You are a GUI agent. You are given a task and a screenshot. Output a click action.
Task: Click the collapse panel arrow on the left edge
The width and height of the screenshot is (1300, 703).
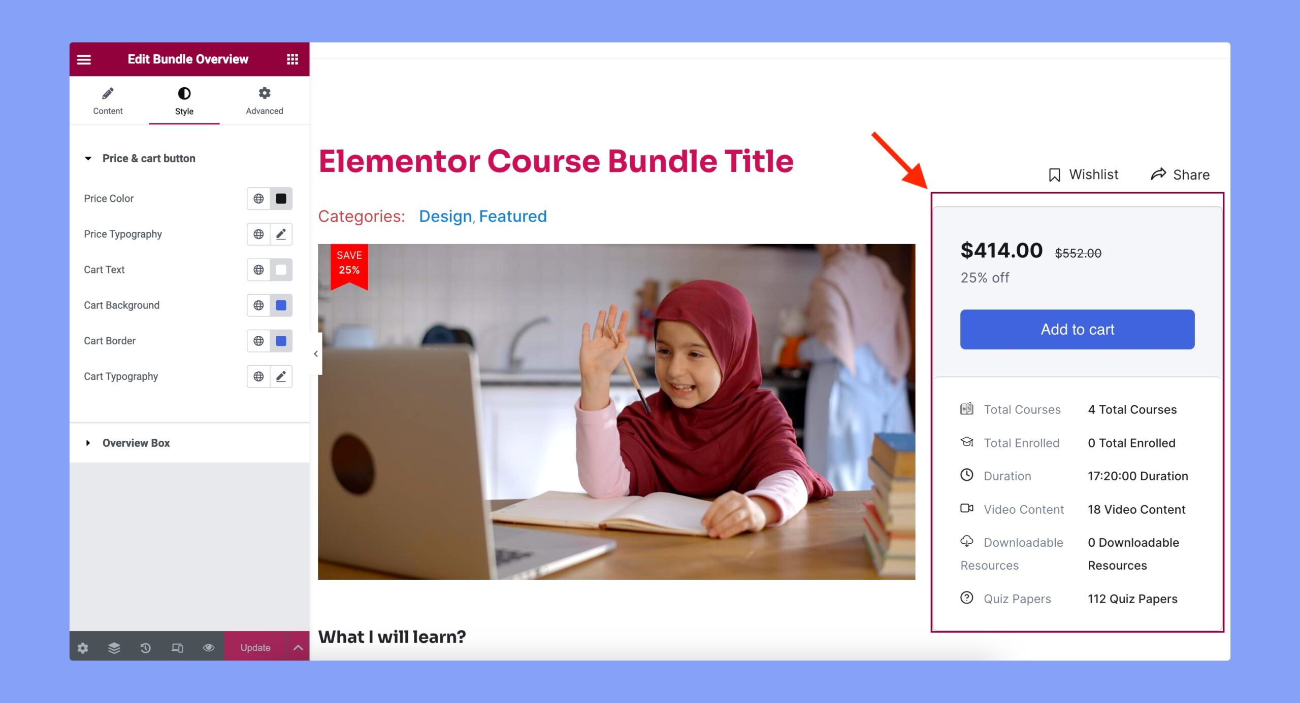pyautogui.click(x=315, y=353)
